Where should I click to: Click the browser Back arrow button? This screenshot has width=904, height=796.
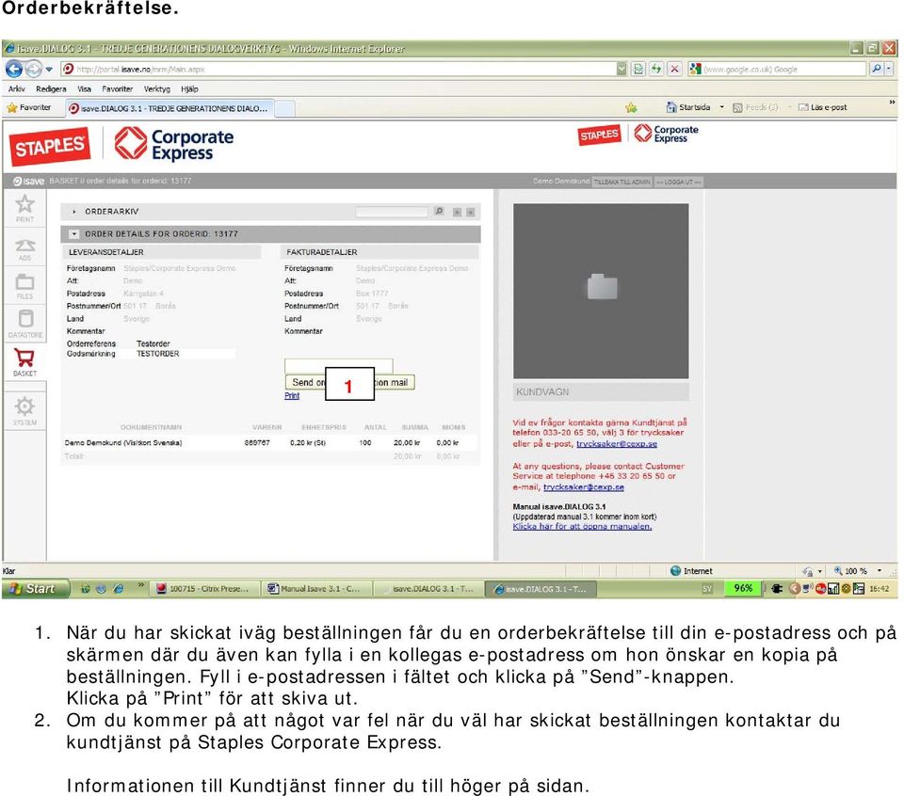click(x=14, y=69)
